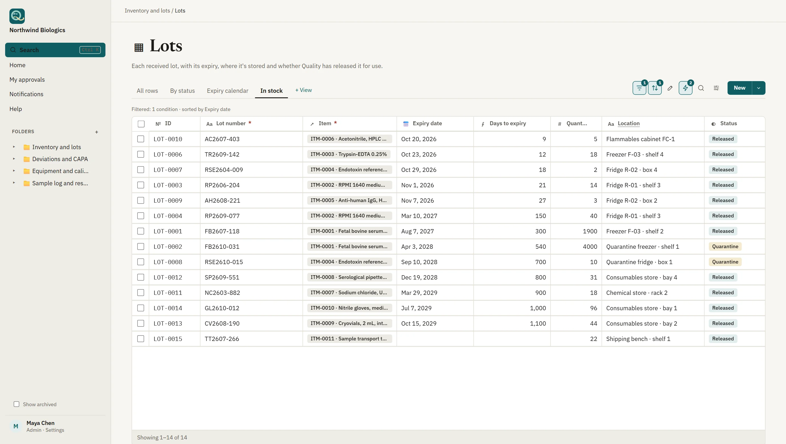Screen dimensions: 786x444
Task: Open the lightning automations icon
Action: [x=685, y=88]
